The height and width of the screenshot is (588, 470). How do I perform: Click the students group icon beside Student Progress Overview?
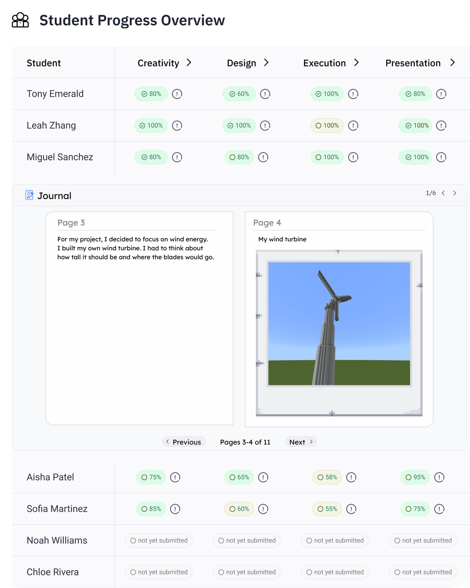point(20,20)
